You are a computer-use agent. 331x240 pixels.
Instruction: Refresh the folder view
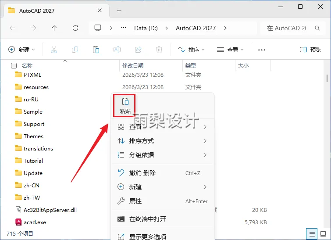coord(75,28)
